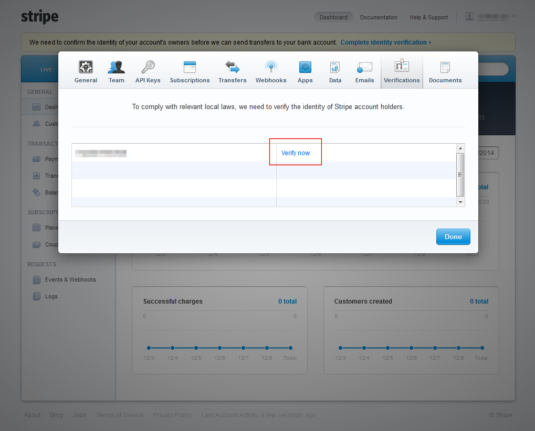Open Help & Support link
The width and height of the screenshot is (535, 431).
(x=429, y=17)
